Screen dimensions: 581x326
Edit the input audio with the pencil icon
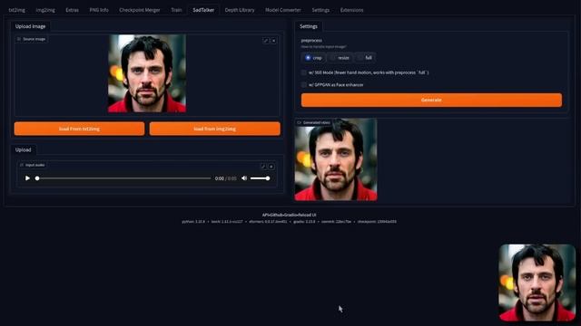click(x=263, y=167)
